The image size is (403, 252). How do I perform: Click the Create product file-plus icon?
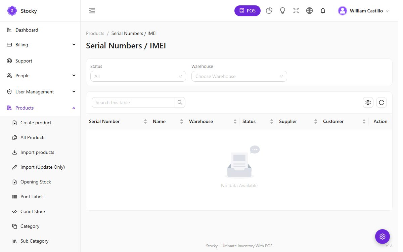click(14, 123)
